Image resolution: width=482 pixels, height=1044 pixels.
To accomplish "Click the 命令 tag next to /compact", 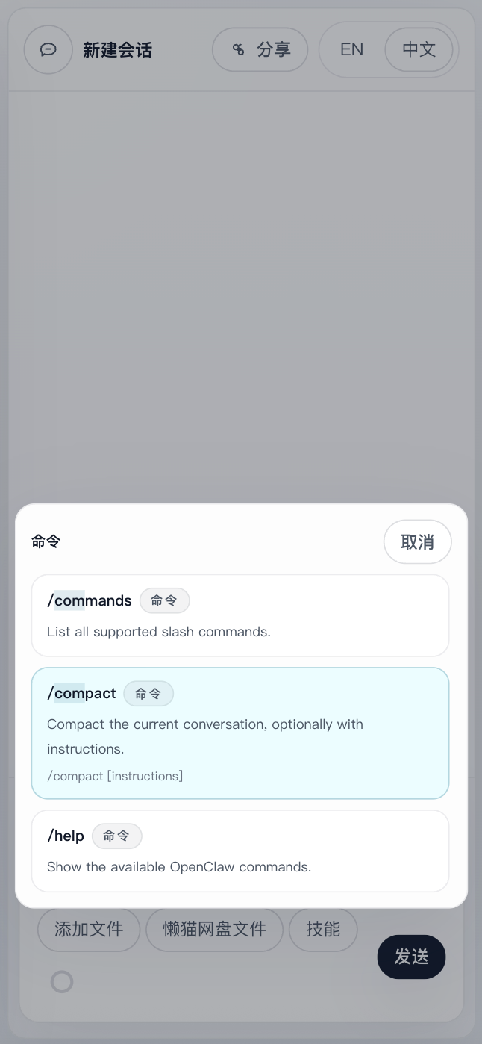I will [148, 694].
